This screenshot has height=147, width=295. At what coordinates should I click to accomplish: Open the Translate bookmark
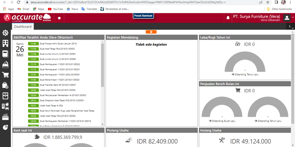point(89,9)
